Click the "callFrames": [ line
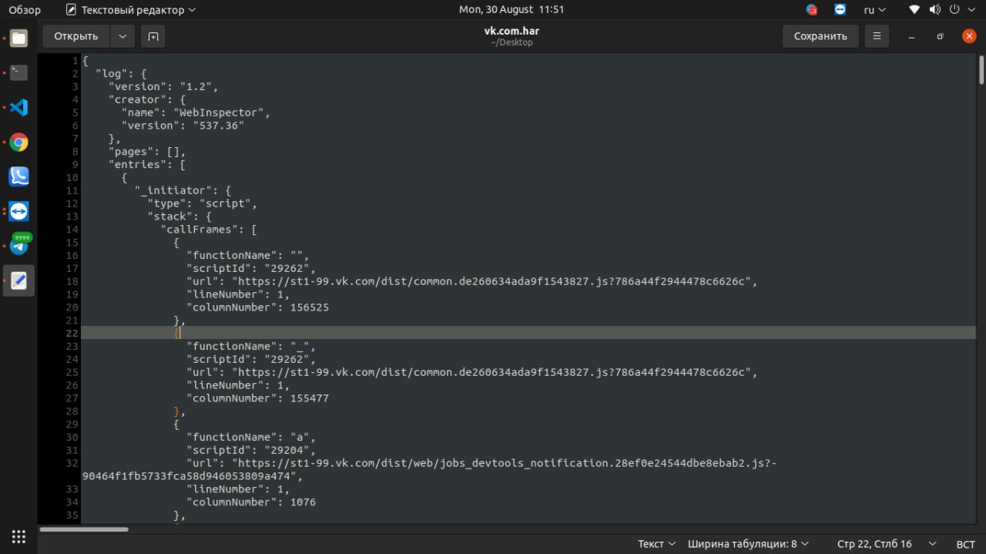Screen dimensions: 986x554 210,230
